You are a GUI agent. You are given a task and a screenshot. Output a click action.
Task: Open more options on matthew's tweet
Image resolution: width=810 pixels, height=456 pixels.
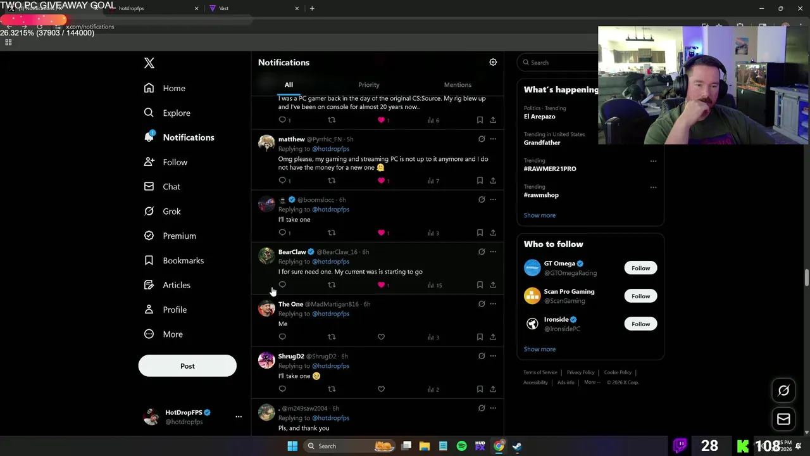pos(493,139)
